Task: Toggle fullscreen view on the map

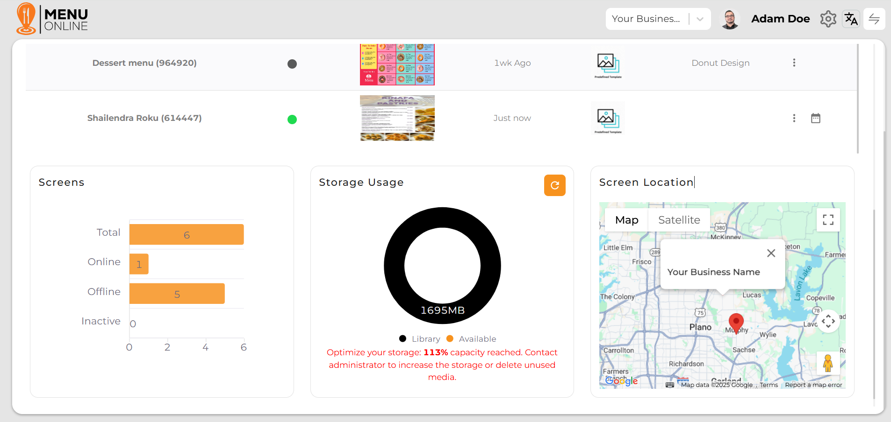Action: click(828, 220)
